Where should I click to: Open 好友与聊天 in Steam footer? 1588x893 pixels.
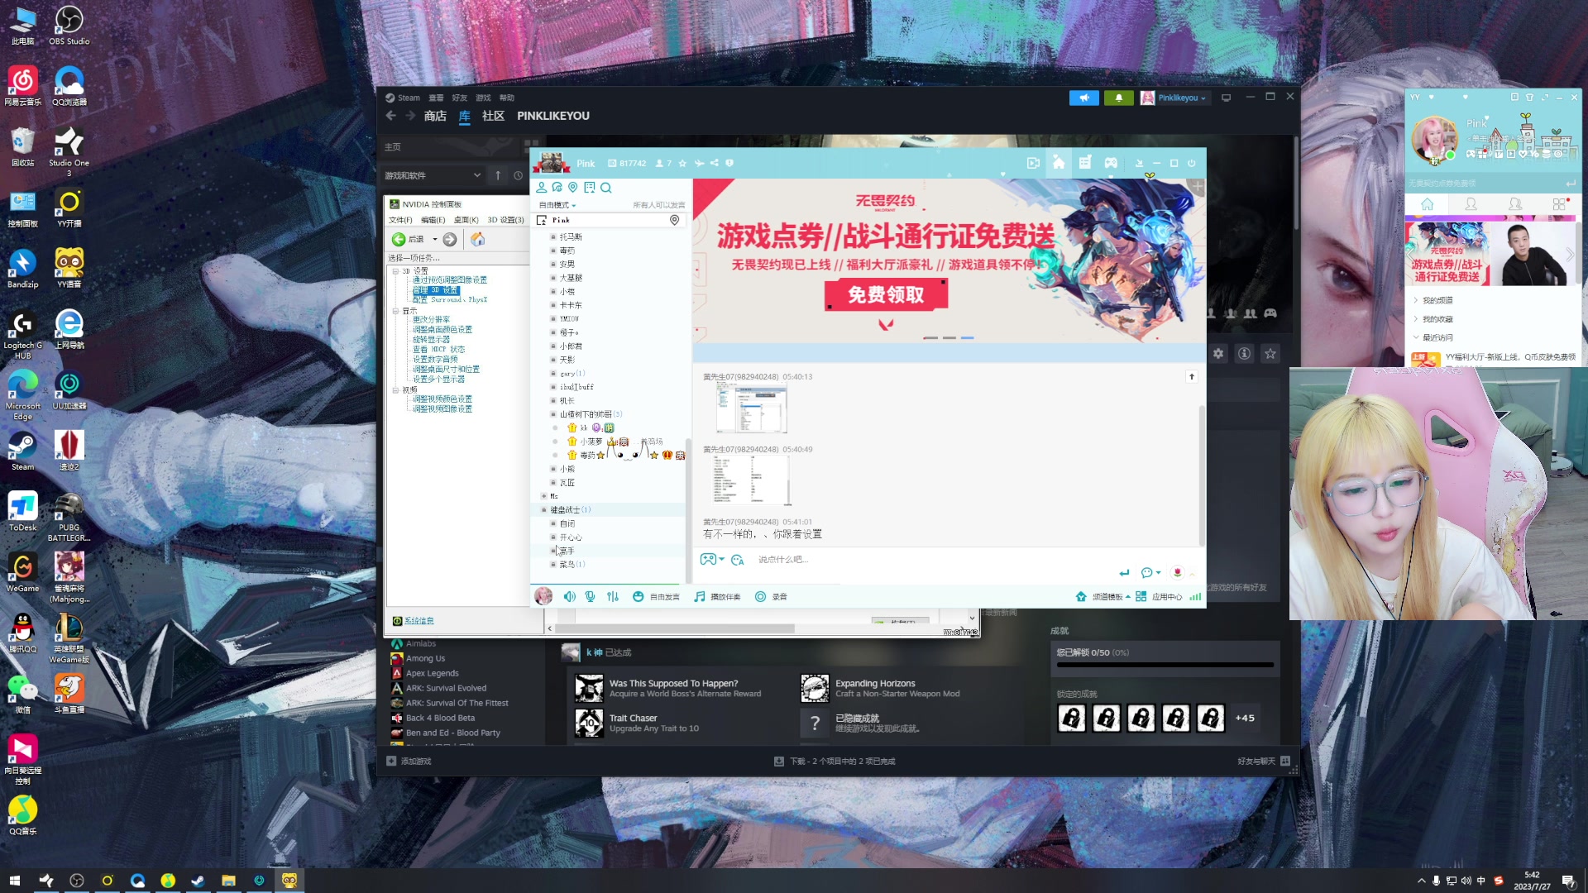click(x=1264, y=762)
